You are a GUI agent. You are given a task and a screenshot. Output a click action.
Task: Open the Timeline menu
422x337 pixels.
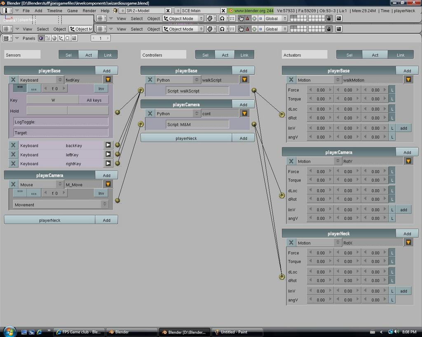click(x=54, y=11)
